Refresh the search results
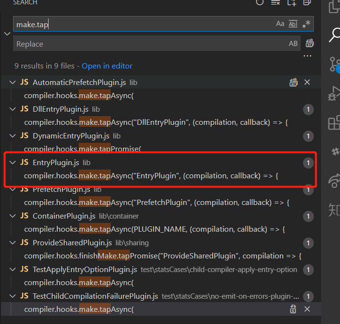This screenshot has height=324, width=340. [259, 2]
